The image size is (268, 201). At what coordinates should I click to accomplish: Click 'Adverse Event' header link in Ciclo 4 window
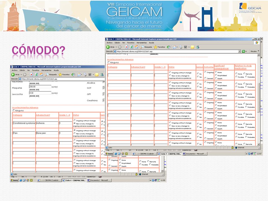point(43,115)
